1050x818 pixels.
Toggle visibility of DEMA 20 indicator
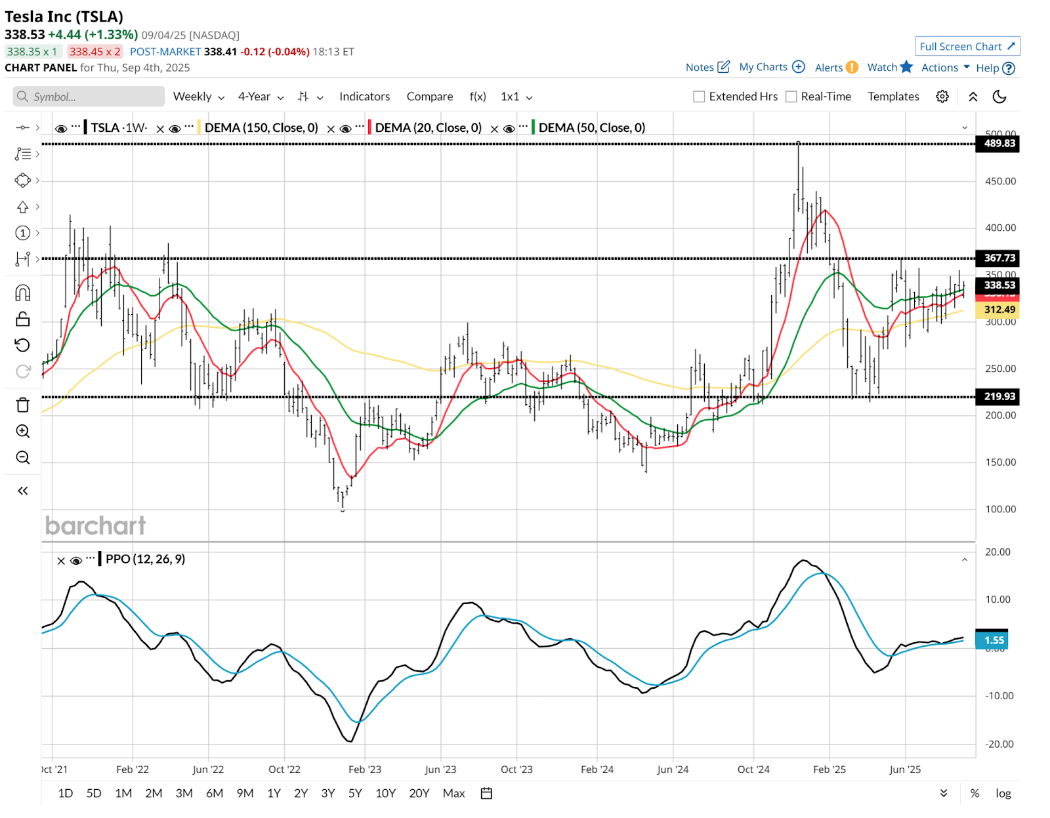pyautogui.click(x=345, y=129)
